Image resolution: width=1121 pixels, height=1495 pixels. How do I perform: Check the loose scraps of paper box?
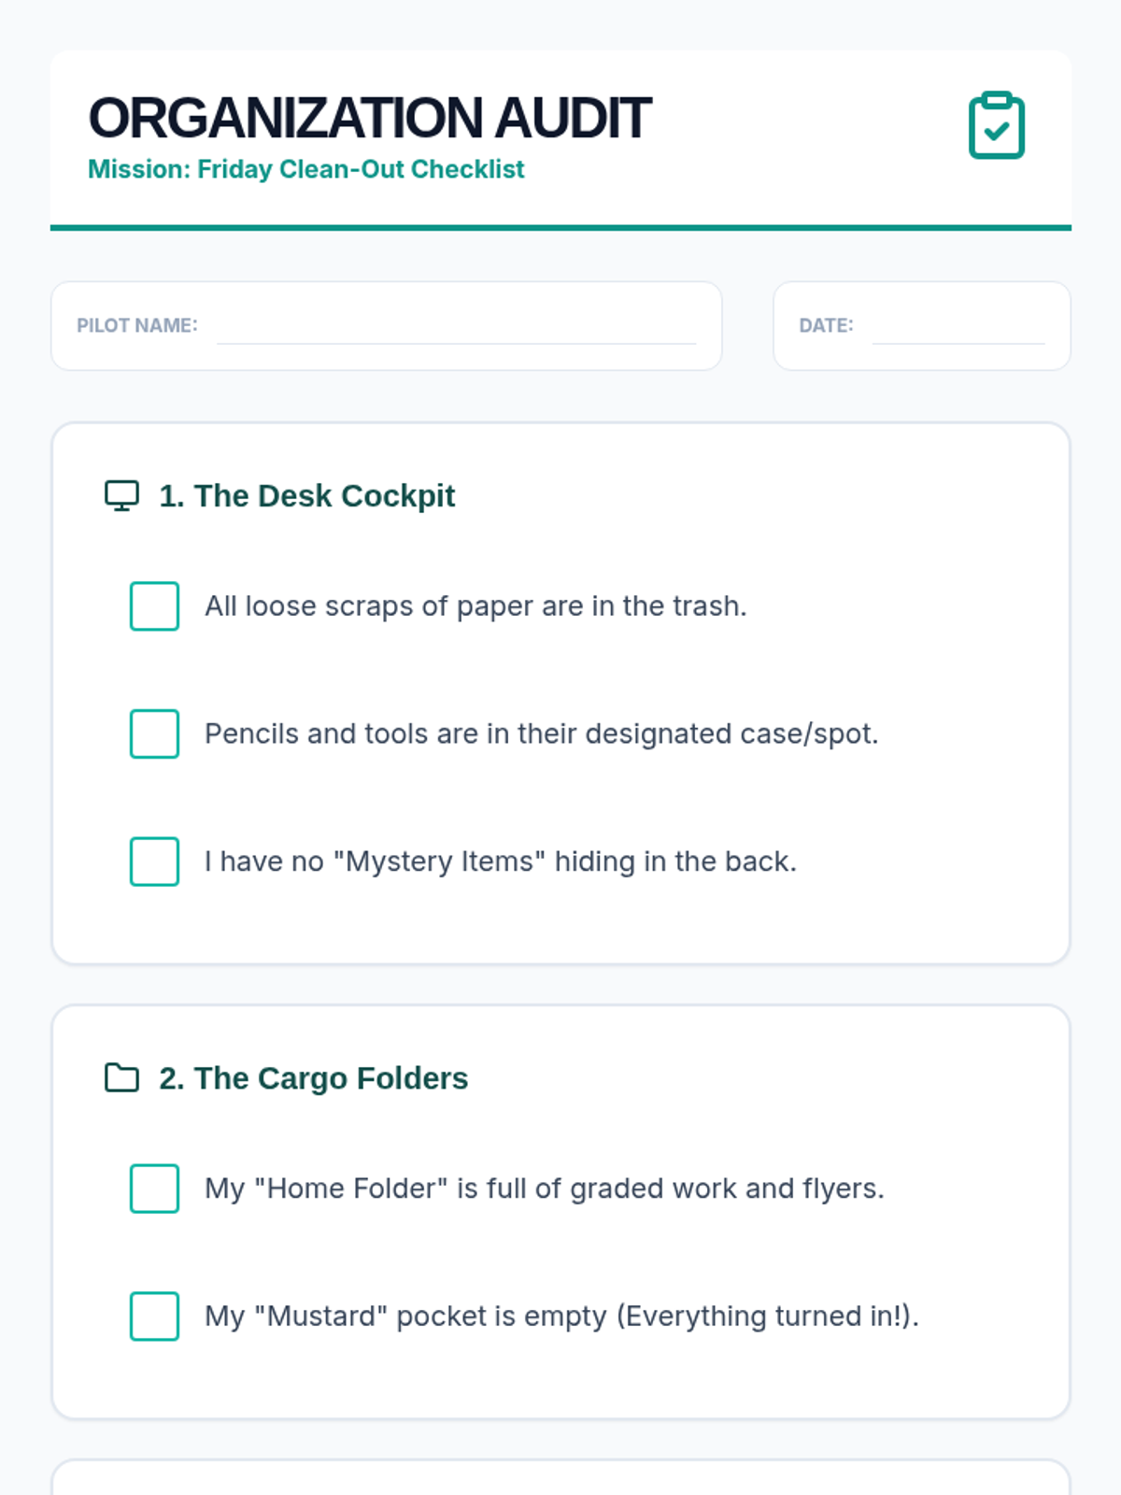[x=155, y=606]
